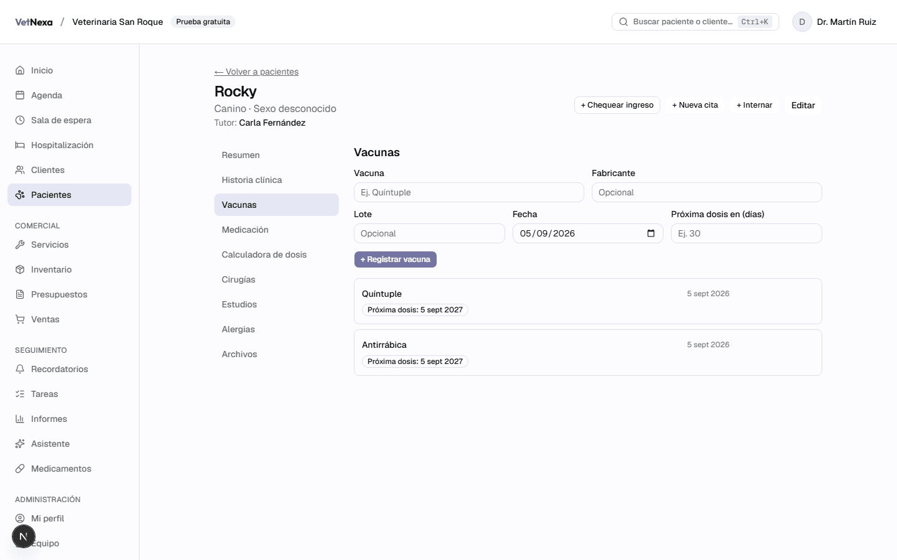Open the Ventas shopping cart icon
The width and height of the screenshot is (897, 560).
pos(20,319)
